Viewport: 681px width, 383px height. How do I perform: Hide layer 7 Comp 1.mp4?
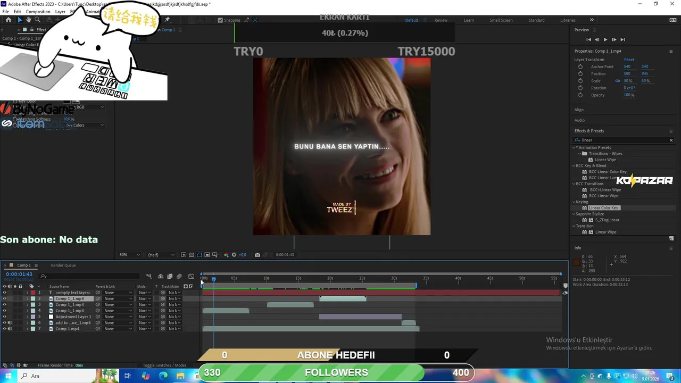[x=5, y=329]
